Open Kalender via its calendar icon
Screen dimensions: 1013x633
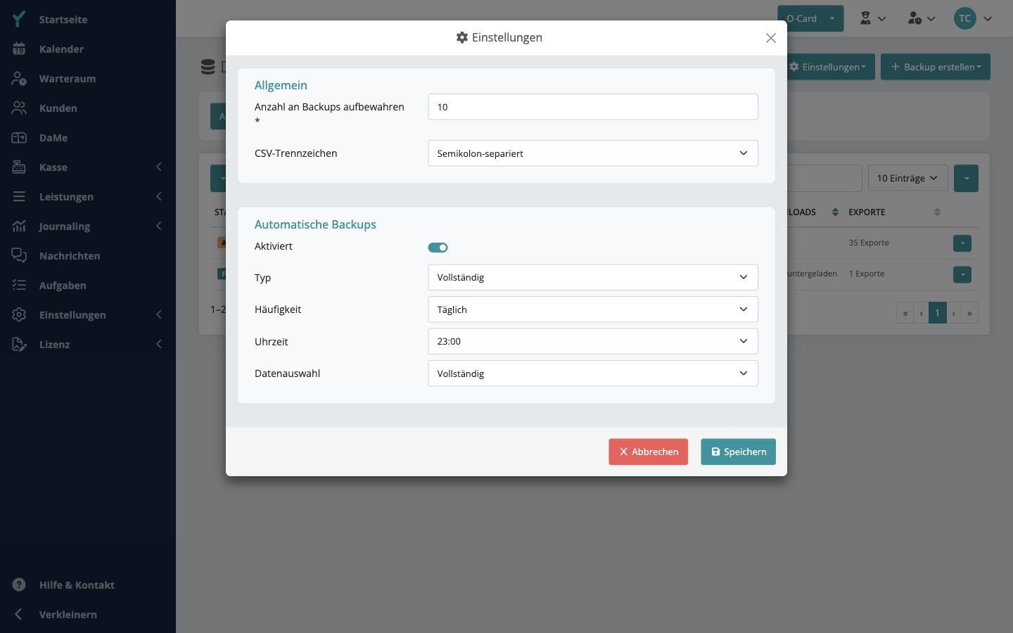pos(19,49)
